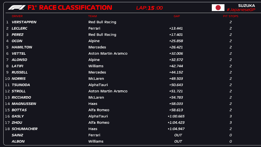This screenshot has width=261, height=147.
Task: Click the OUT status for SAINZ
Action: coord(178,135)
